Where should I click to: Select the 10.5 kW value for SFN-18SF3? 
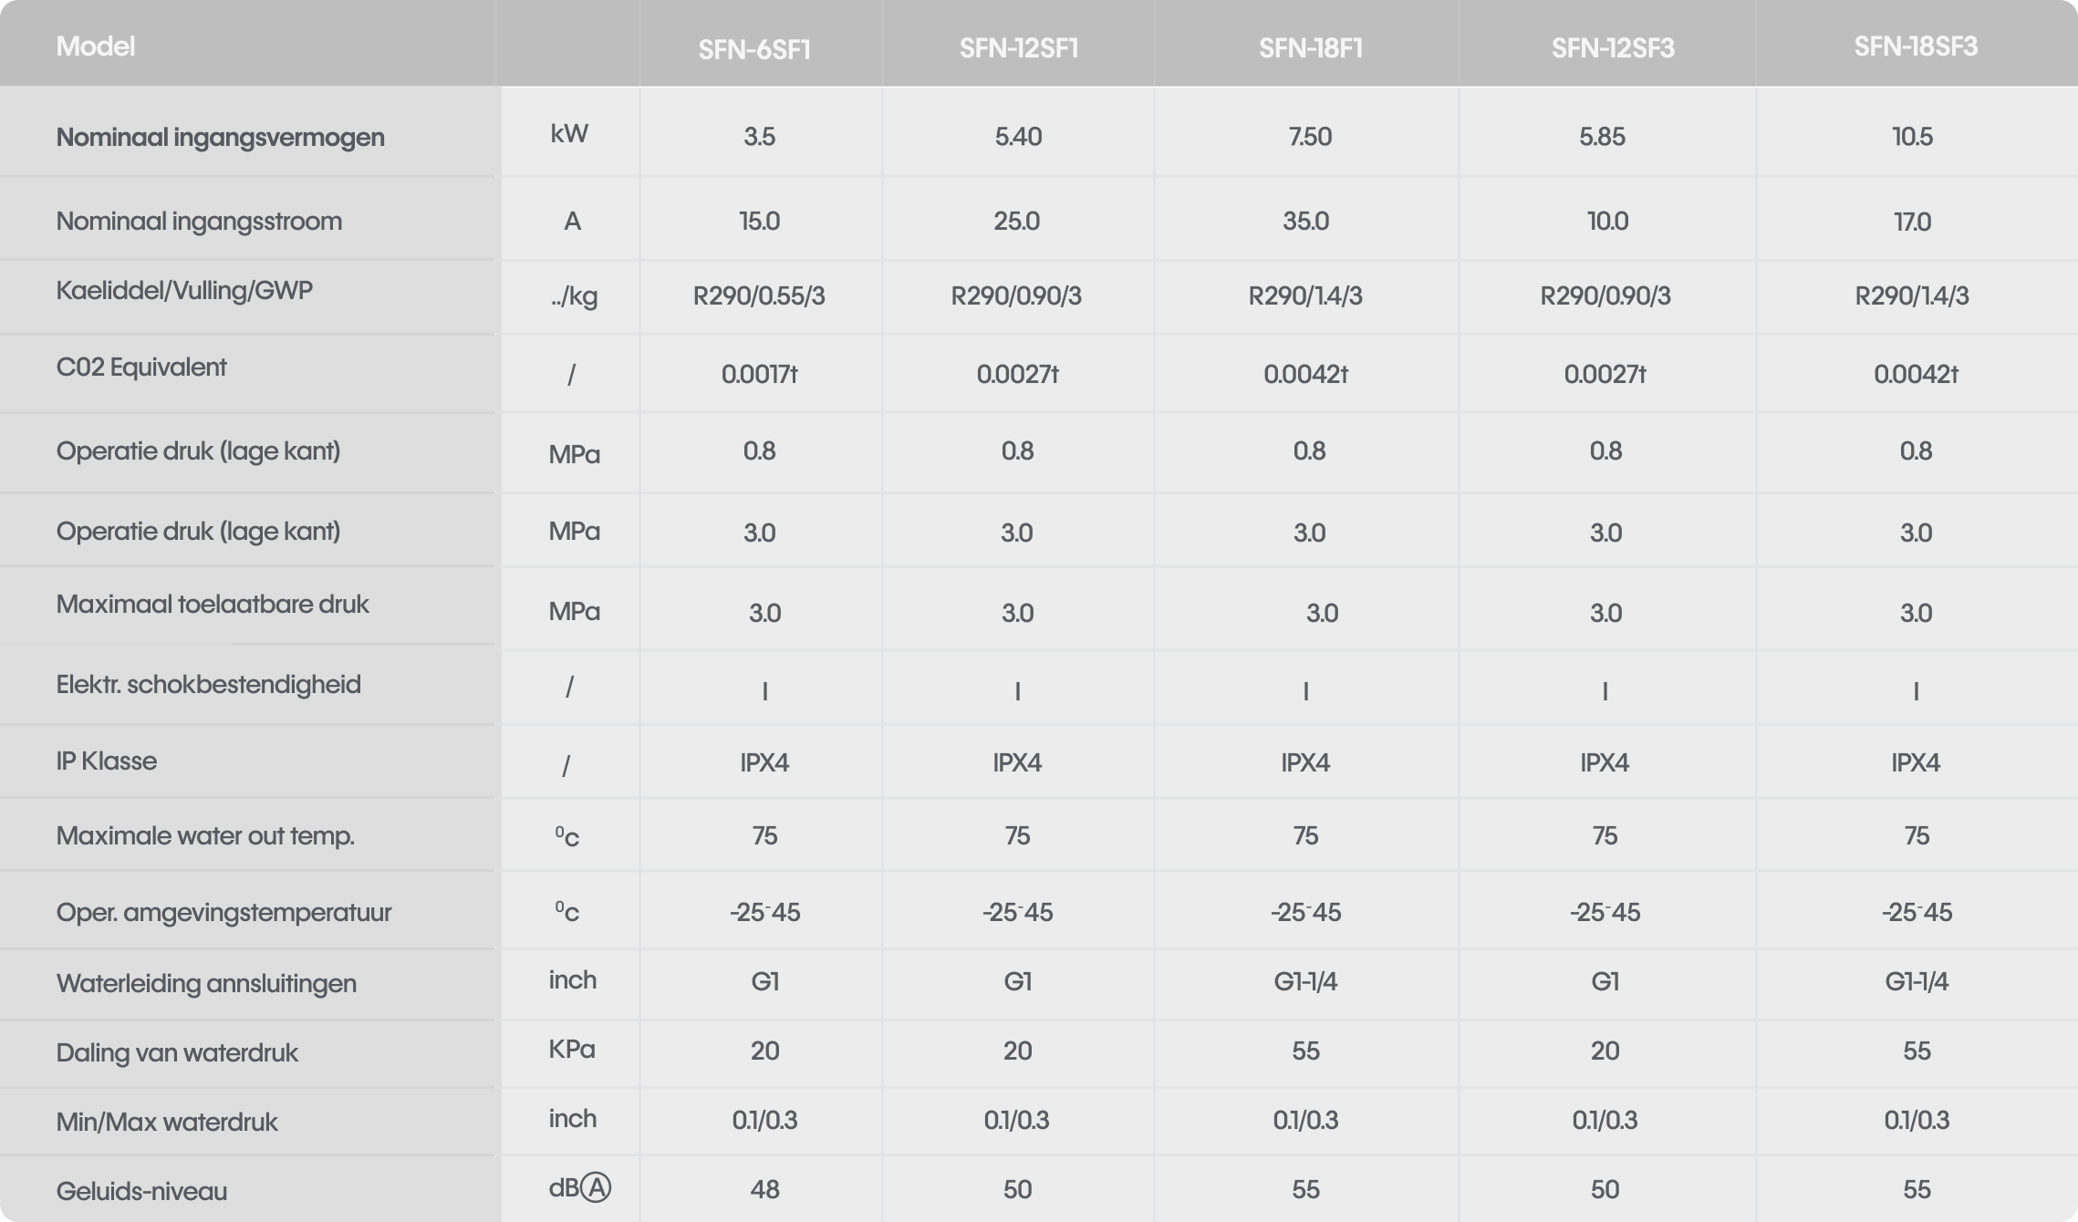pos(1912,137)
